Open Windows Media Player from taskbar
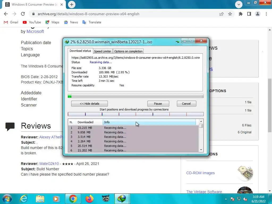 pyautogui.click(x=56, y=199)
